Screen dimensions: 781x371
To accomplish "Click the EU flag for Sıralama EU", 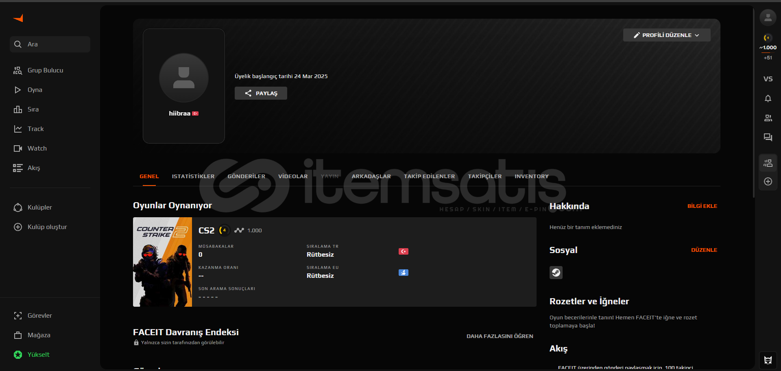I will 404,273.
